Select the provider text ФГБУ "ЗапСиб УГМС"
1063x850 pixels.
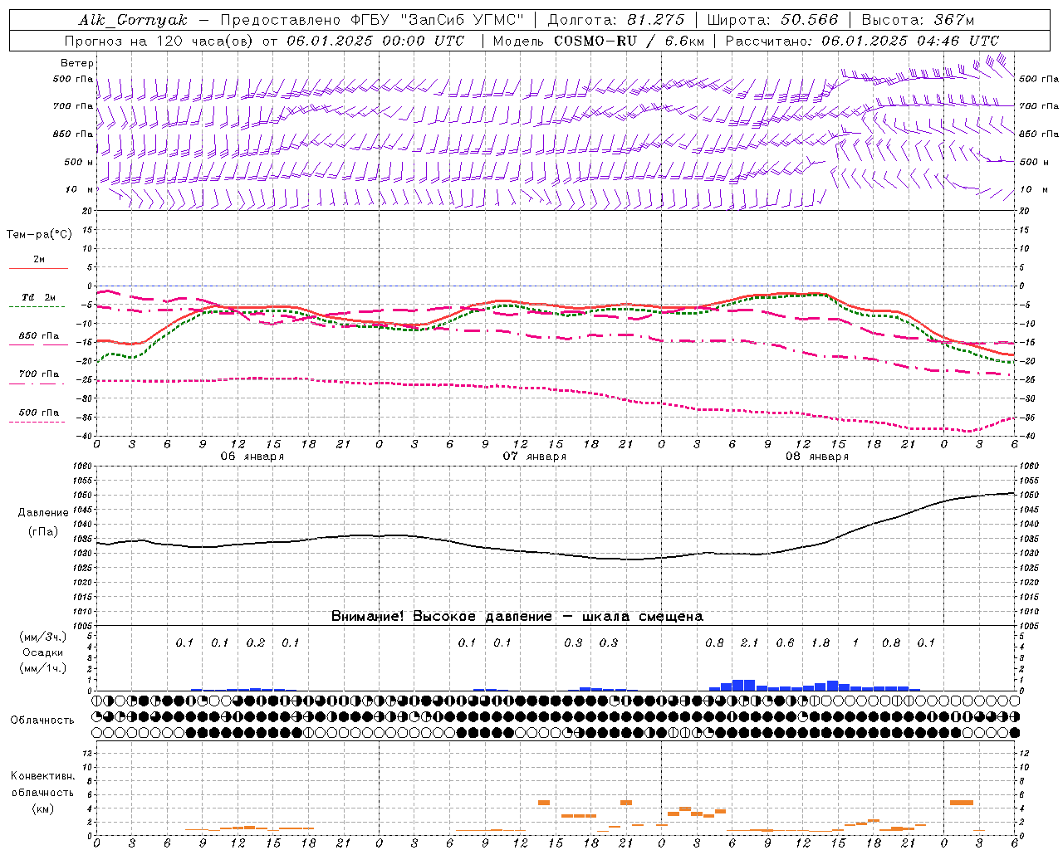438,20
